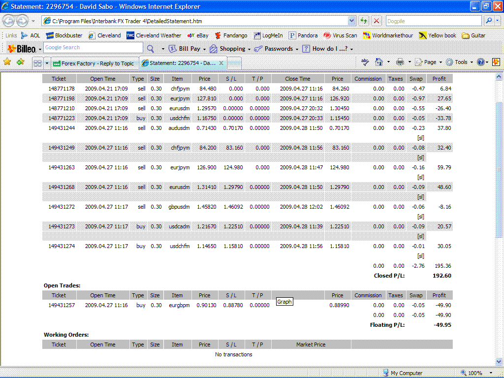Image resolution: width=504 pixels, height=378 pixels.
Task: Open the Cleveland Weather favorites link
Action: 154,35
